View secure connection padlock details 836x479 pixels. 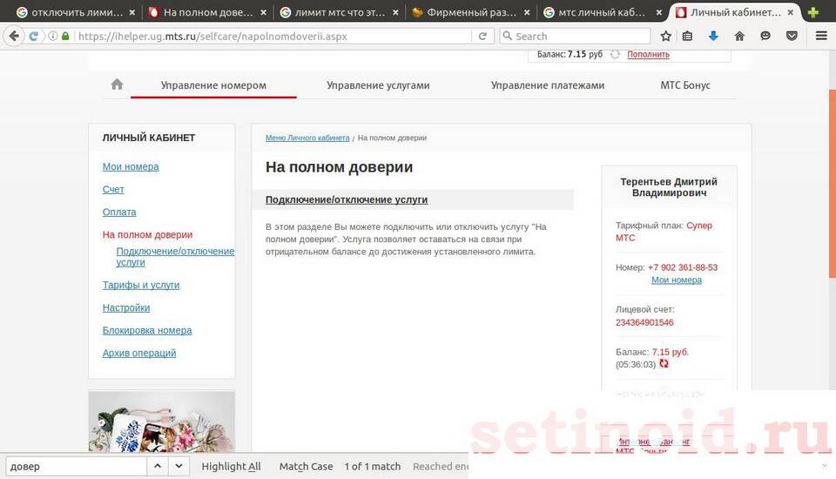point(65,36)
